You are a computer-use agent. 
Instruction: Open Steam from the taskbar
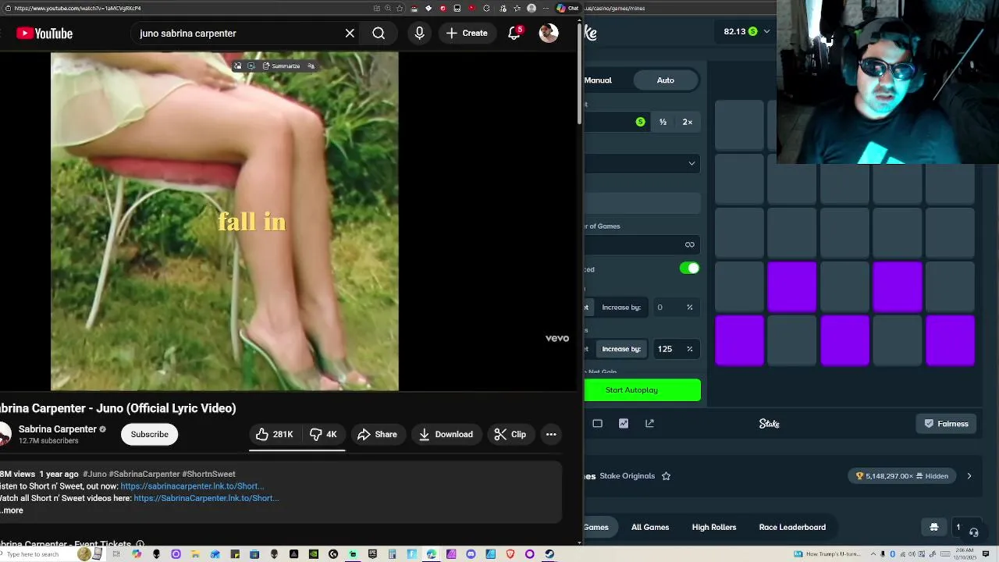[x=549, y=554]
